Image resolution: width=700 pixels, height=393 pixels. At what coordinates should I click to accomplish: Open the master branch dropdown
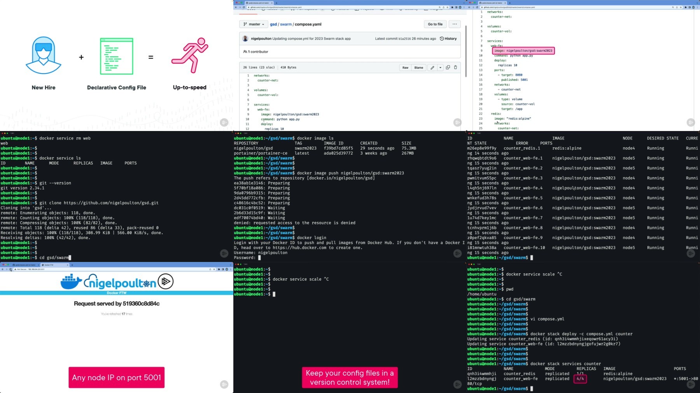[254, 24]
